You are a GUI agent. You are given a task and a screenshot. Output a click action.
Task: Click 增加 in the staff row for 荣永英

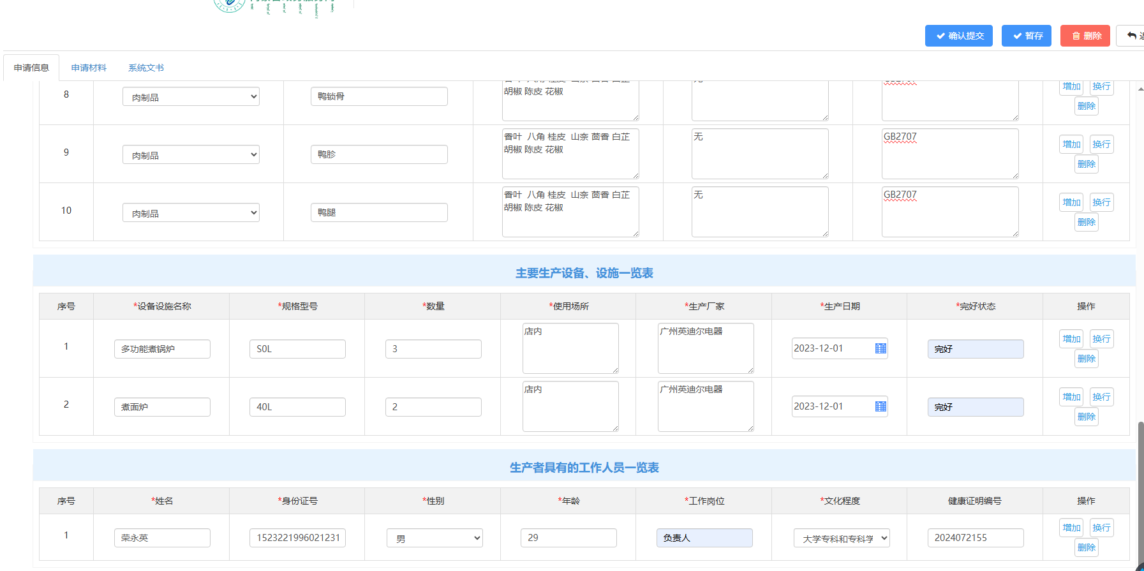click(1071, 528)
